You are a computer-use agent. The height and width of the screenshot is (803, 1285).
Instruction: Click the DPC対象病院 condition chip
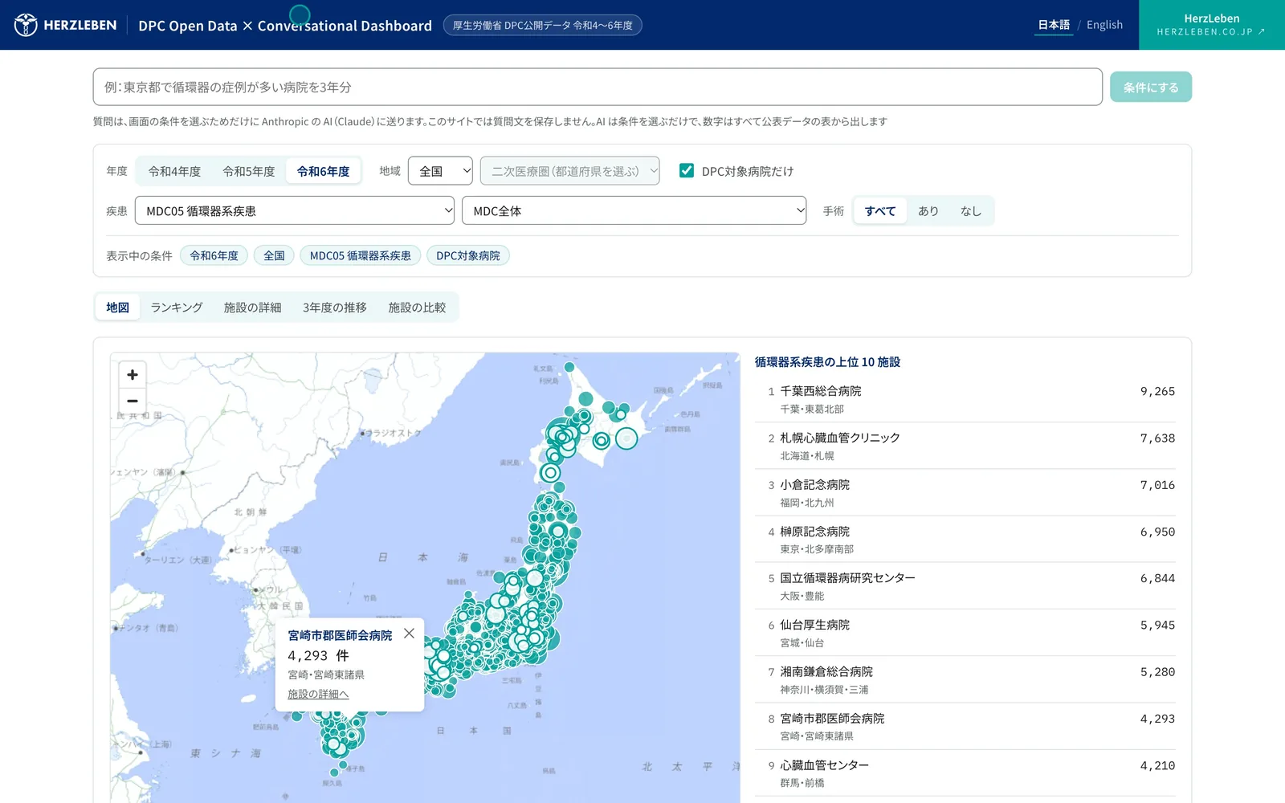coord(468,255)
